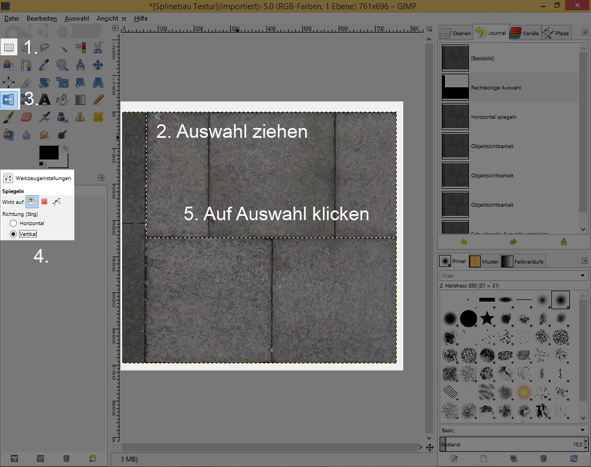Click the undo arrow in Journal panel

pos(463,242)
